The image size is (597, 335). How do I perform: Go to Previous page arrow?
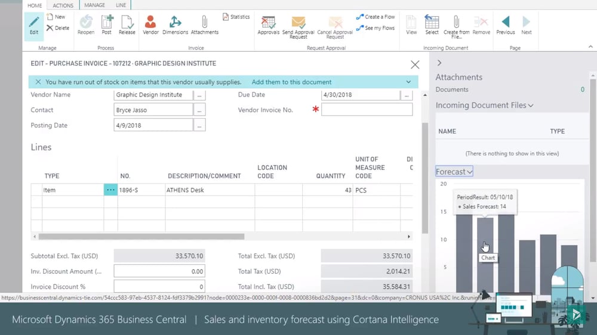click(x=506, y=21)
